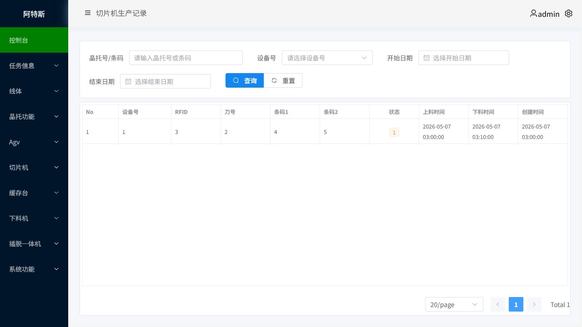This screenshot has height=327, width=582.
Task: Open the 控制台 menu item
Action: [34, 40]
